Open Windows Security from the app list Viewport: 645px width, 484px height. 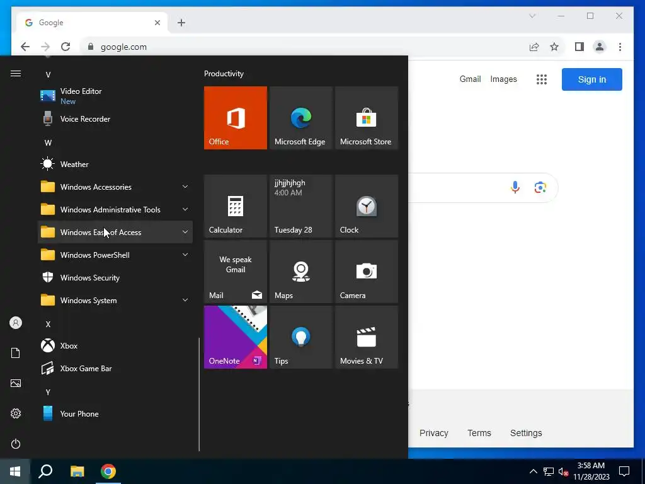coord(115,278)
